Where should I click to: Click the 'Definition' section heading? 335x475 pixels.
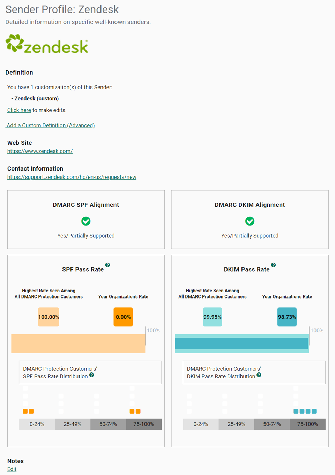point(19,73)
